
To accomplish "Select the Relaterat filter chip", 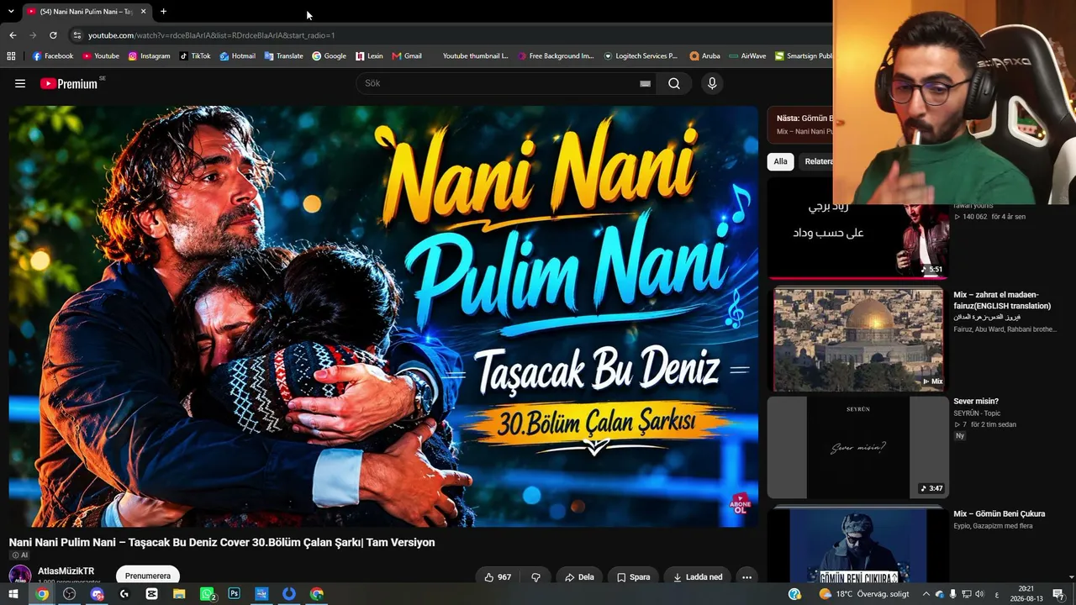I will [818, 161].
